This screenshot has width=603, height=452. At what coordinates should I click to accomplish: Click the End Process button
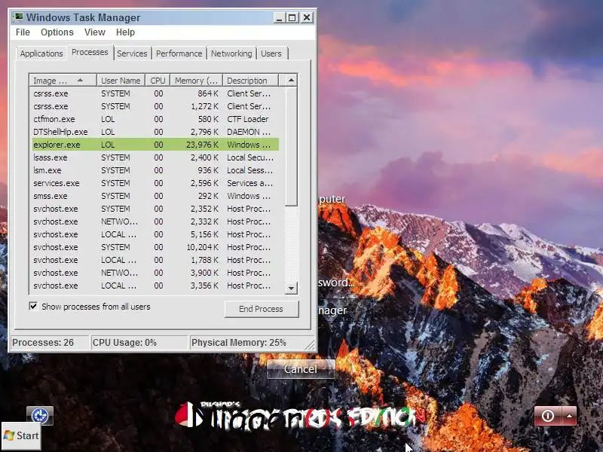point(261,309)
